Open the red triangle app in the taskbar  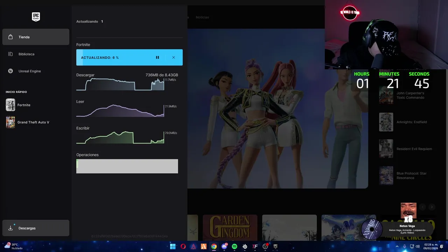coord(193,246)
